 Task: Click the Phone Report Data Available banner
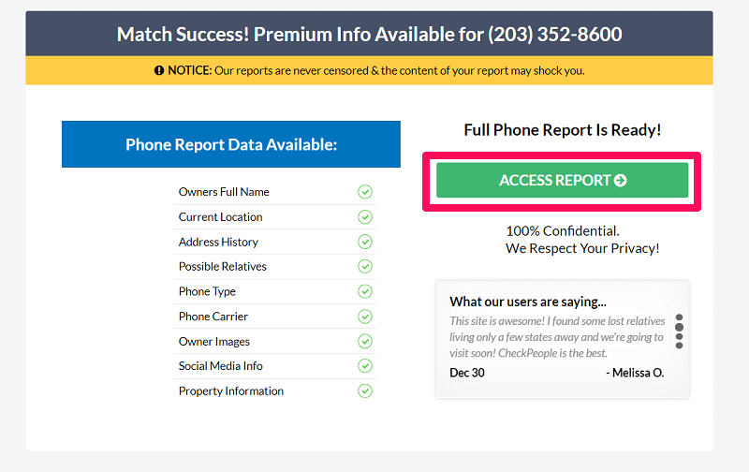[x=231, y=145]
